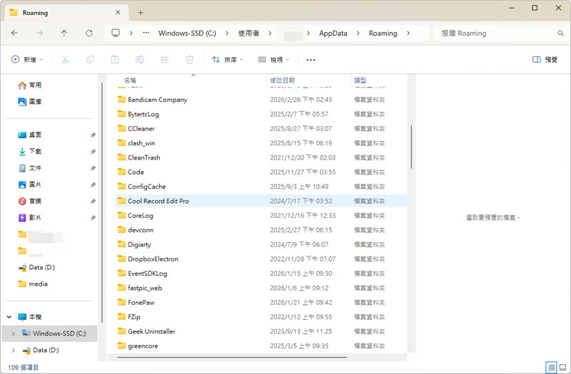Select the clash_win folder
The width and height of the screenshot is (571, 374).
point(261,143)
